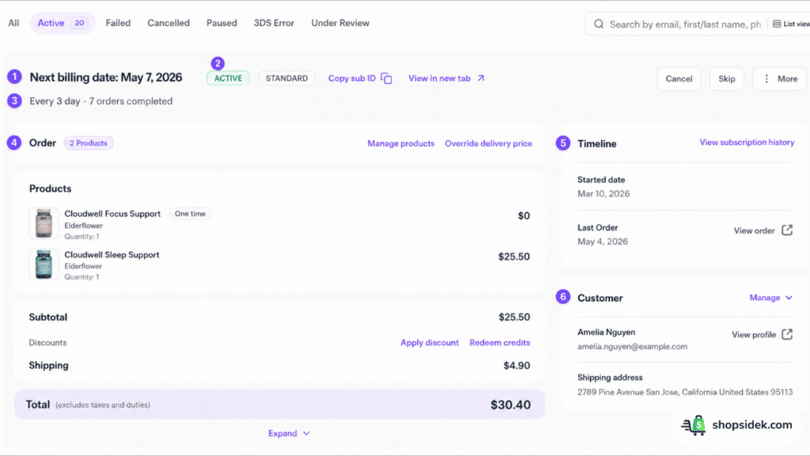Click the shipping address 2789 Pine Avenue
This screenshot has width=810, height=456.
(x=685, y=392)
